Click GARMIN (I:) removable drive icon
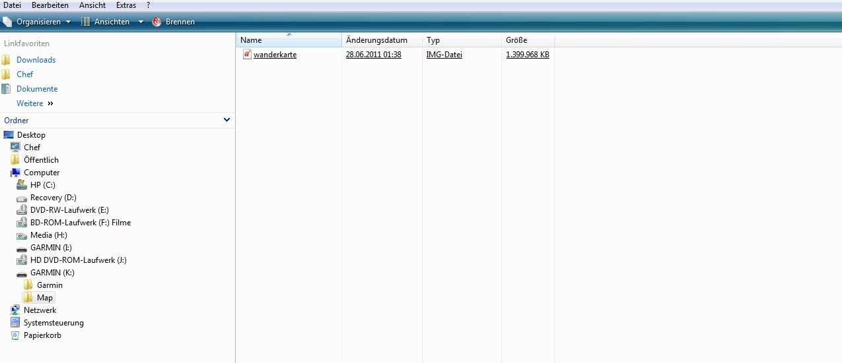Image resolution: width=842 pixels, height=363 pixels. coord(22,248)
